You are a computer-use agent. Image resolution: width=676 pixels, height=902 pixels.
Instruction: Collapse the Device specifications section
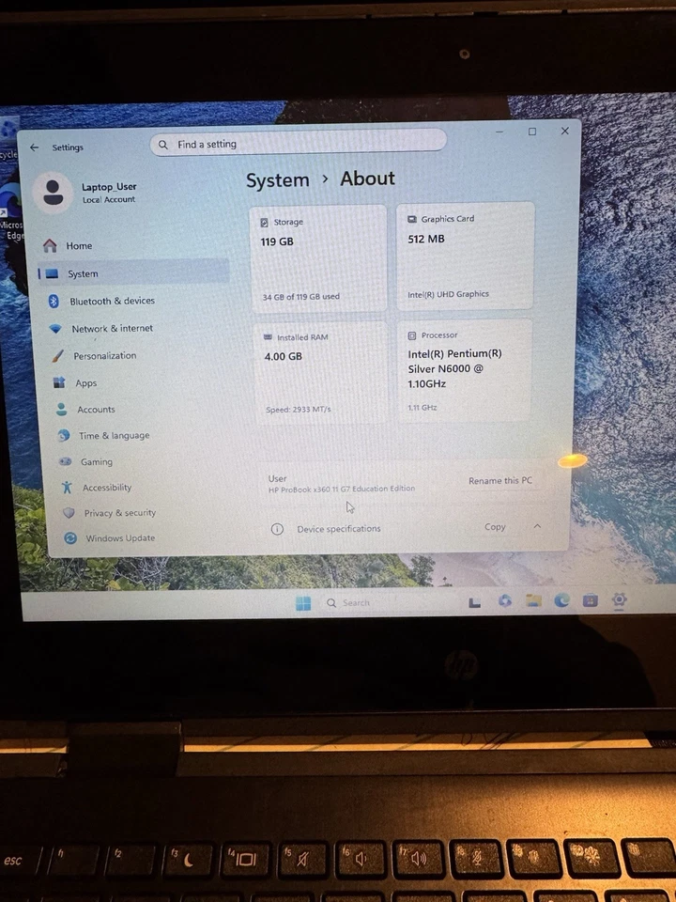537,526
